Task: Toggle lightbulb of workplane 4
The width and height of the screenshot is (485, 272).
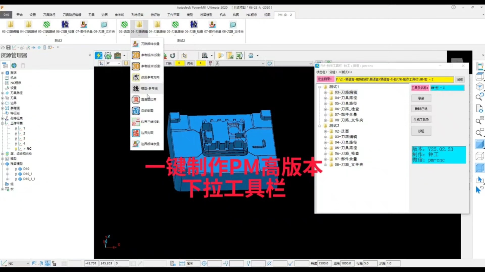Action: click(16, 144)
